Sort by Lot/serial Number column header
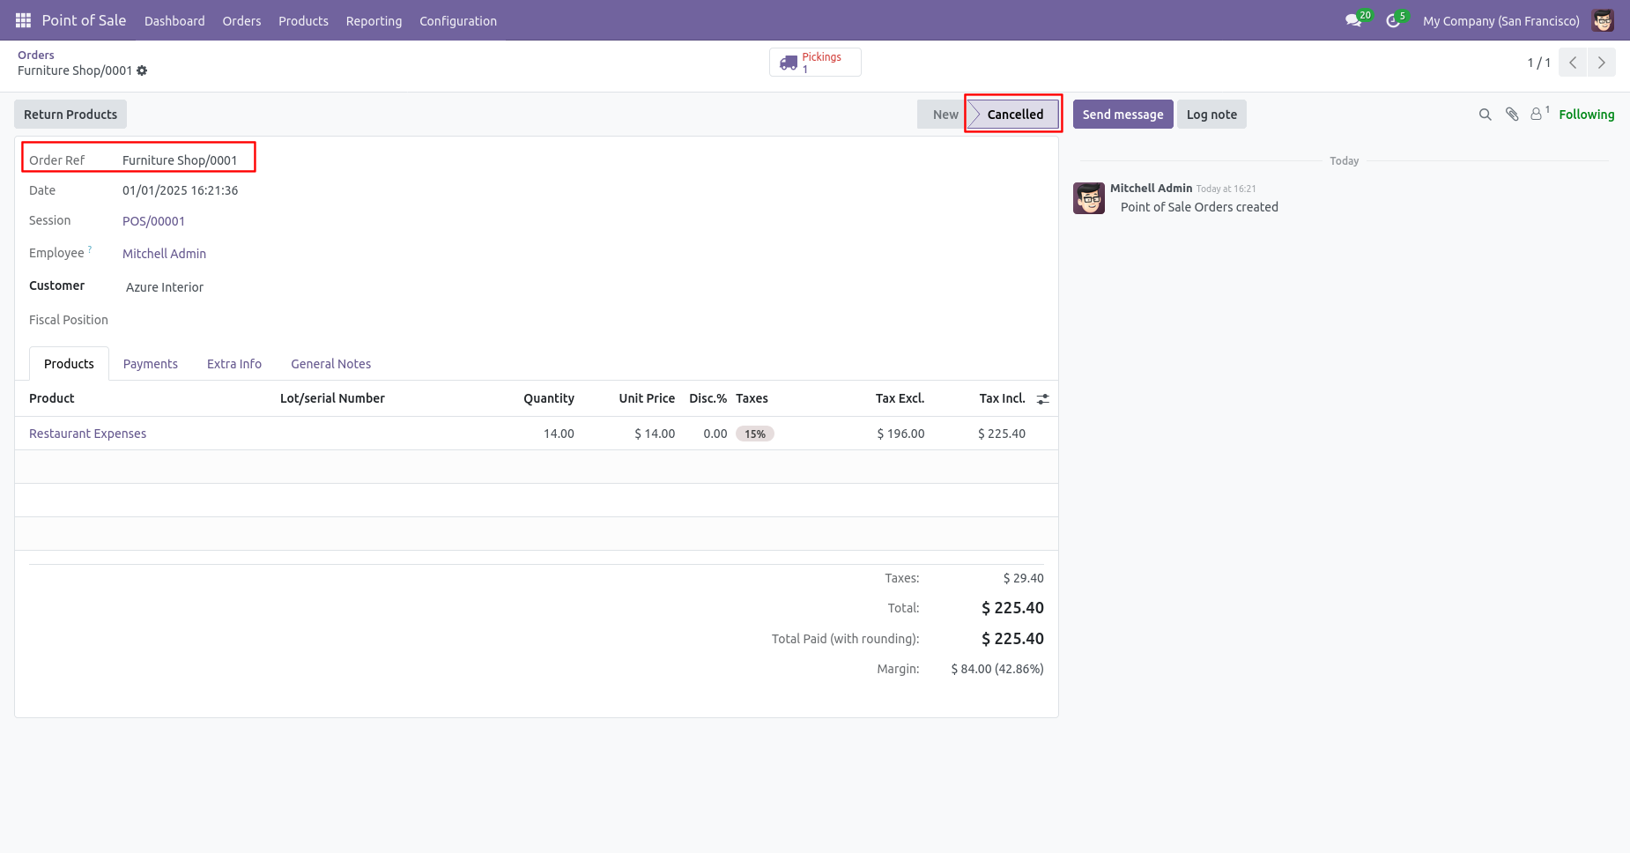The width and height of the screenshot is (1630, 853). click(332, 398)
